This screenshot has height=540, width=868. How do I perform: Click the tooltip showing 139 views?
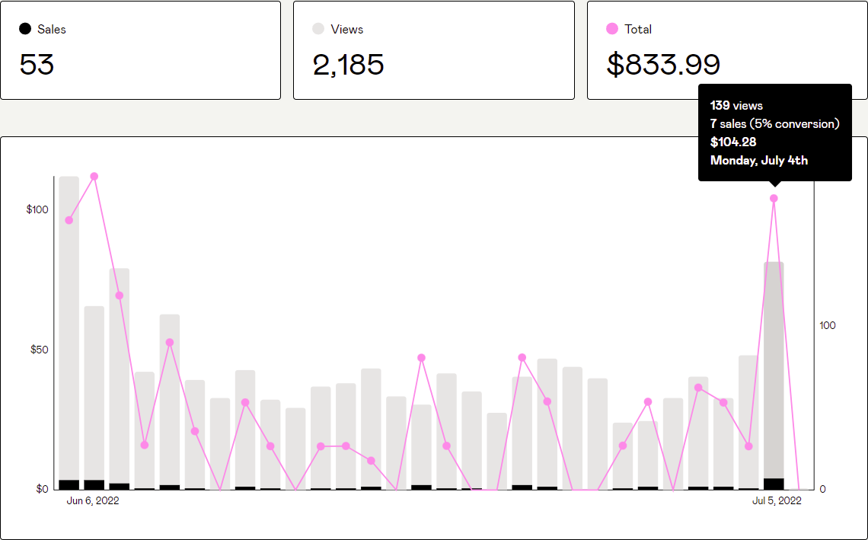pyautogui.click(x=775, y=133)
